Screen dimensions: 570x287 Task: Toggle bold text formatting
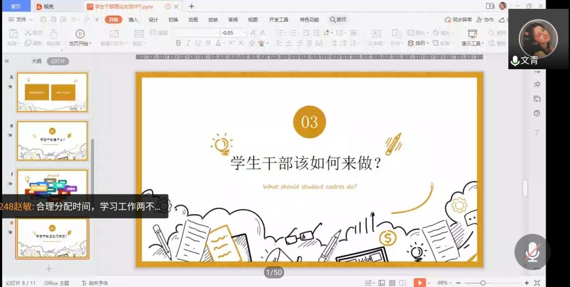(x=179, y=43)
